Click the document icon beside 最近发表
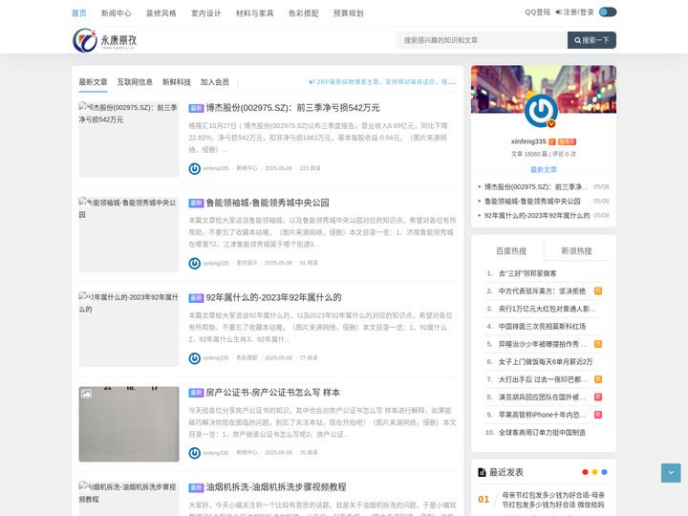 coord(482,472)
